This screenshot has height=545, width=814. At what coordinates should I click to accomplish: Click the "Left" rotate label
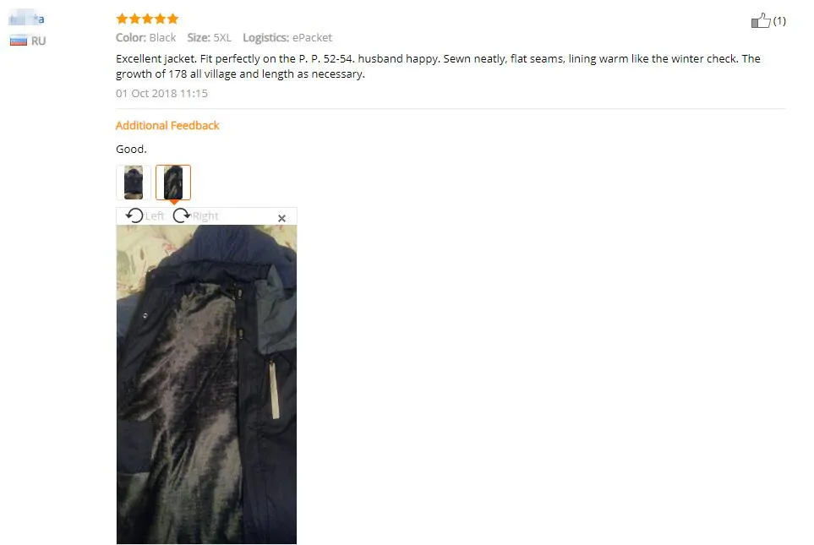coord(155,216)
